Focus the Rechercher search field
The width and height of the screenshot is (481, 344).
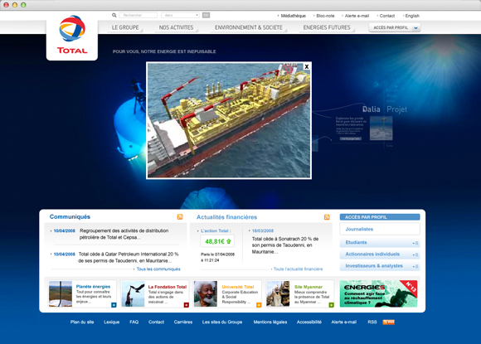tap(138, 15)
